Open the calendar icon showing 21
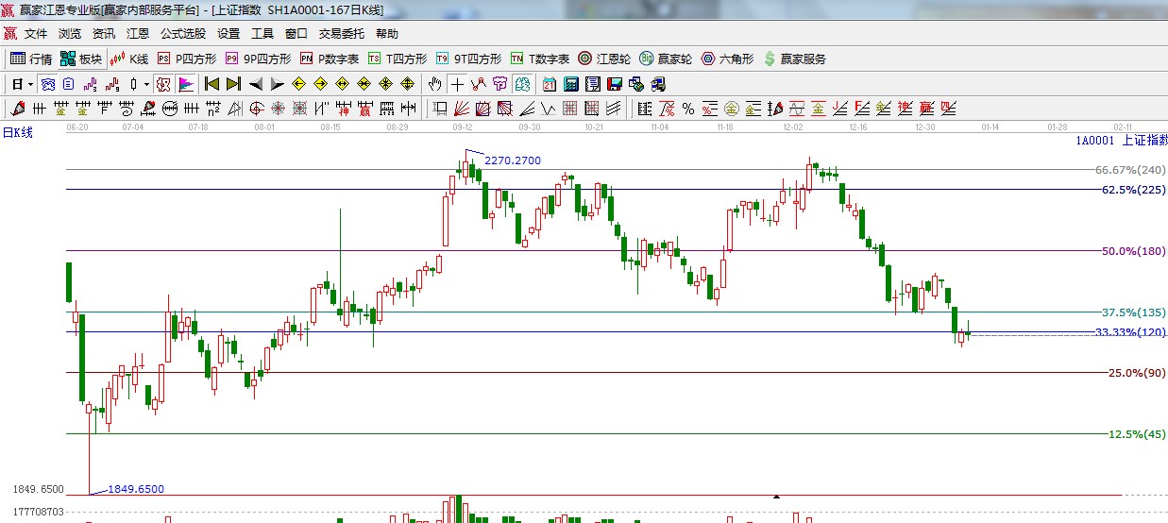Screen dimensions: 1168x523 pos(549,84)
